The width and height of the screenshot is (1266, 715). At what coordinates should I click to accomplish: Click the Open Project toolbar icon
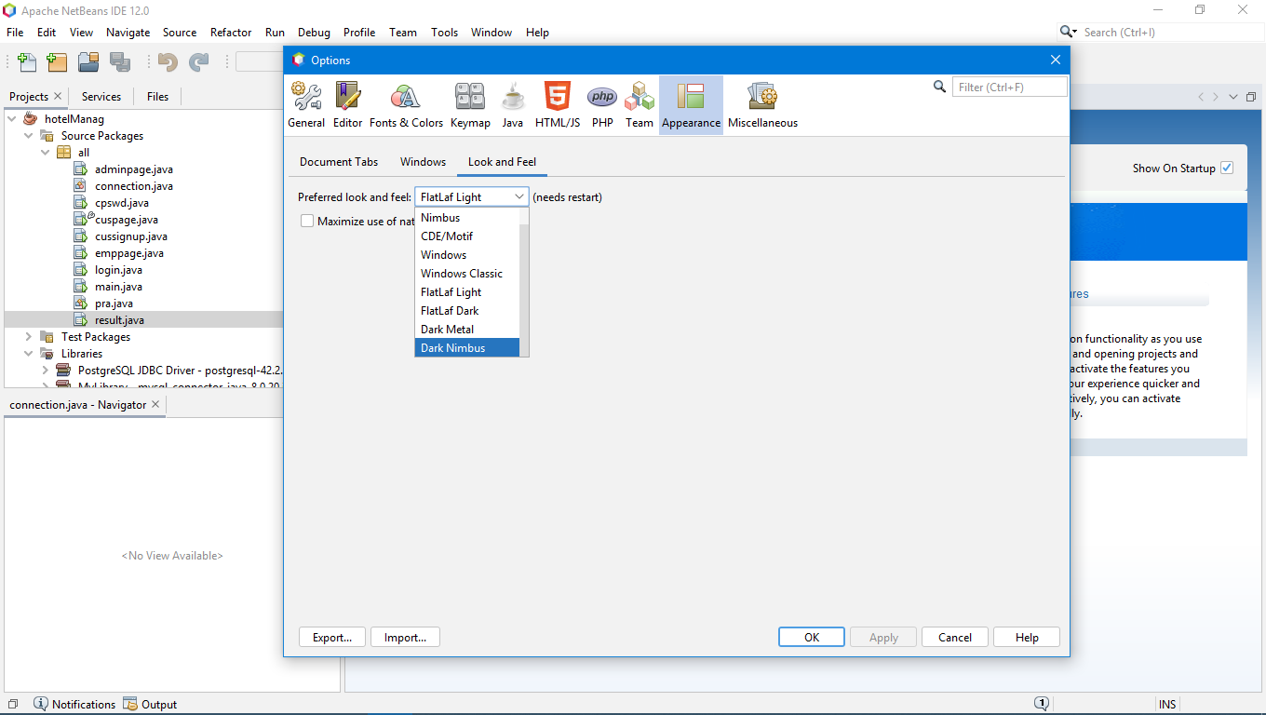(x=88, y=62)
